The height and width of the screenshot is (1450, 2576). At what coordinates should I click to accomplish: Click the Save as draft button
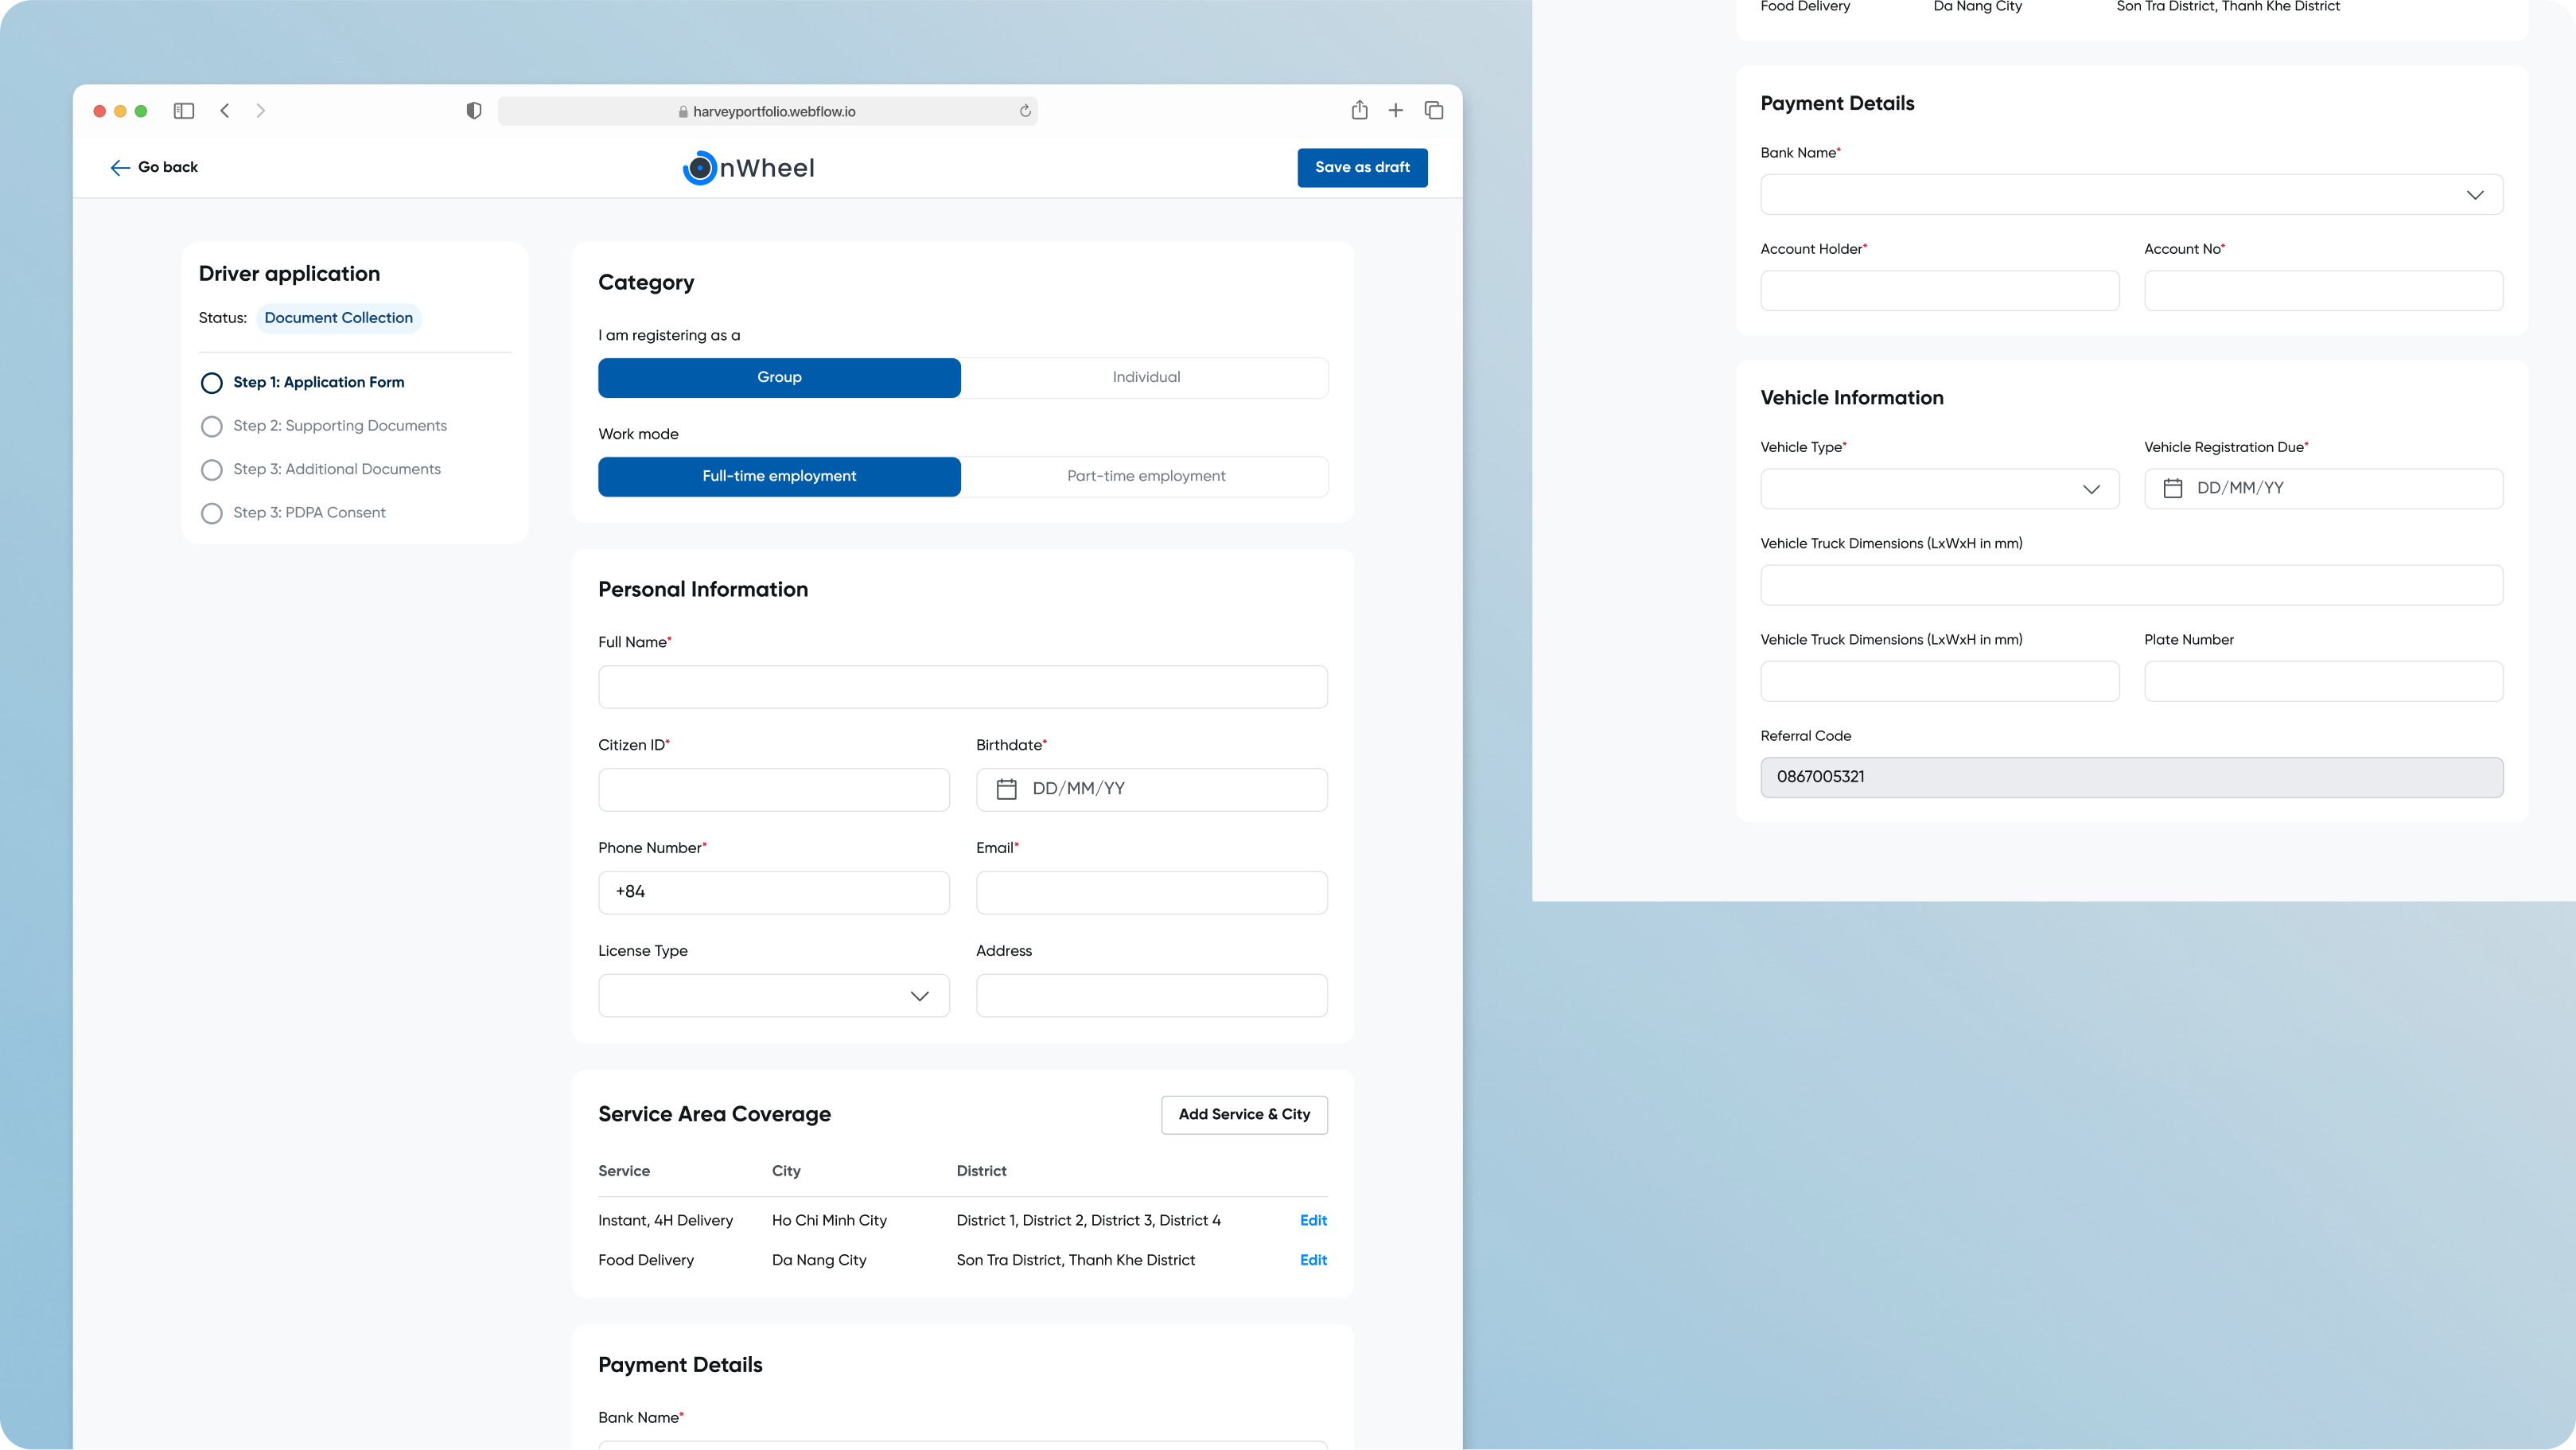[x=1362, y=167]
